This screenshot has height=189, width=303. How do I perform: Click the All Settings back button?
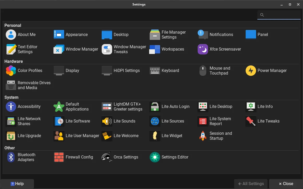(x=251, y=184)
